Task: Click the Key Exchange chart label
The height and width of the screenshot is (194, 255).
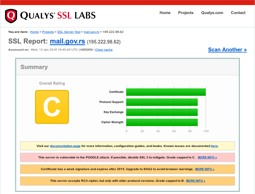Action: [113, 112]
